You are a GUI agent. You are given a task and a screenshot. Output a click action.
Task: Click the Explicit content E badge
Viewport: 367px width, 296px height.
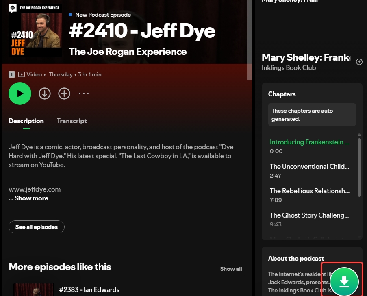coord(11,74)
